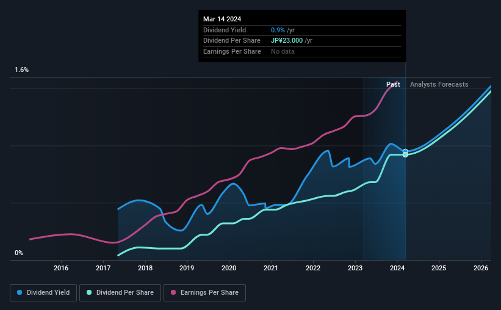Click the 2021 x-axis label
The height and width of the screenshot is (310, 501).
click(270, 268)
